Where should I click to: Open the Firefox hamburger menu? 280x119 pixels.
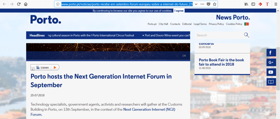276,4
